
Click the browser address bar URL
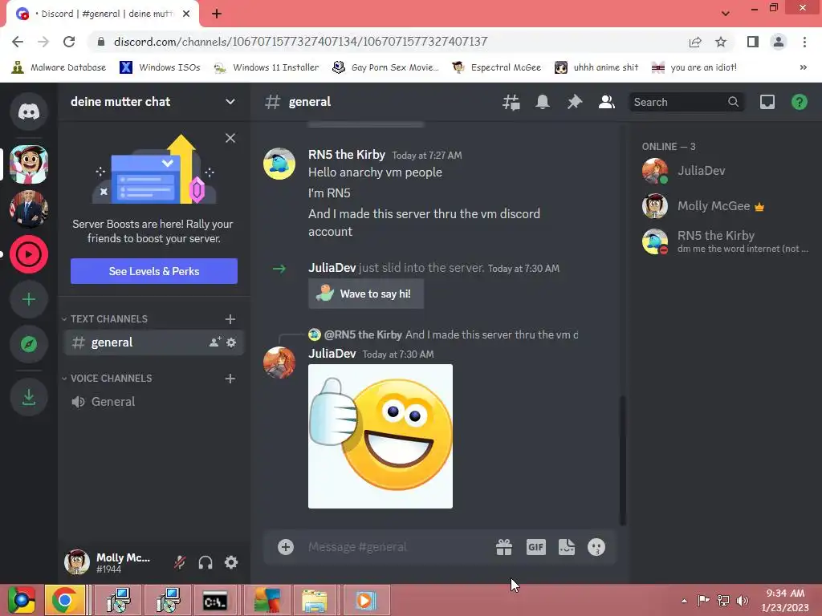point(301,42)
